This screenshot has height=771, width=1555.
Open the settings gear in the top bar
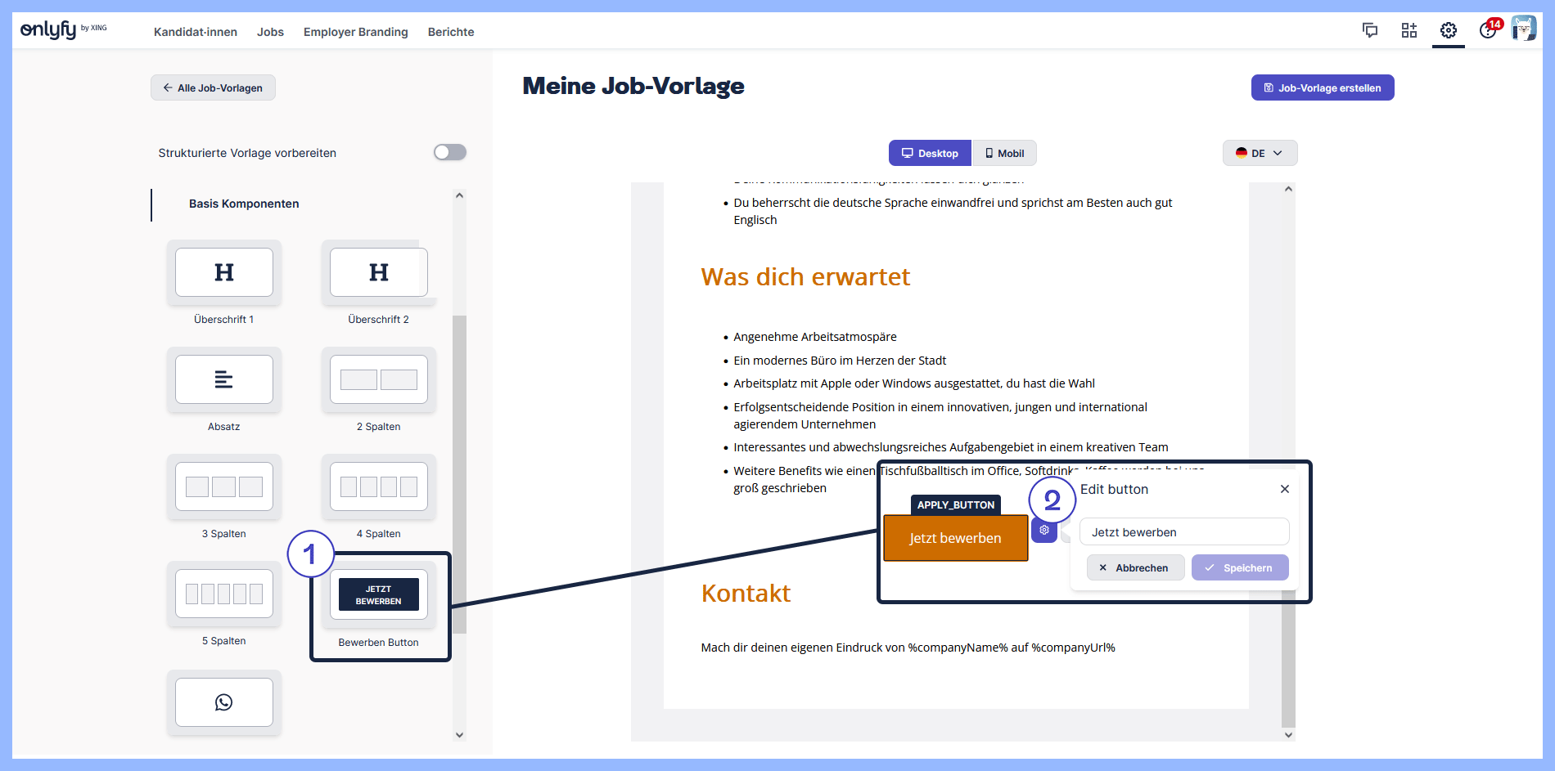click(x=1448, y=29)
